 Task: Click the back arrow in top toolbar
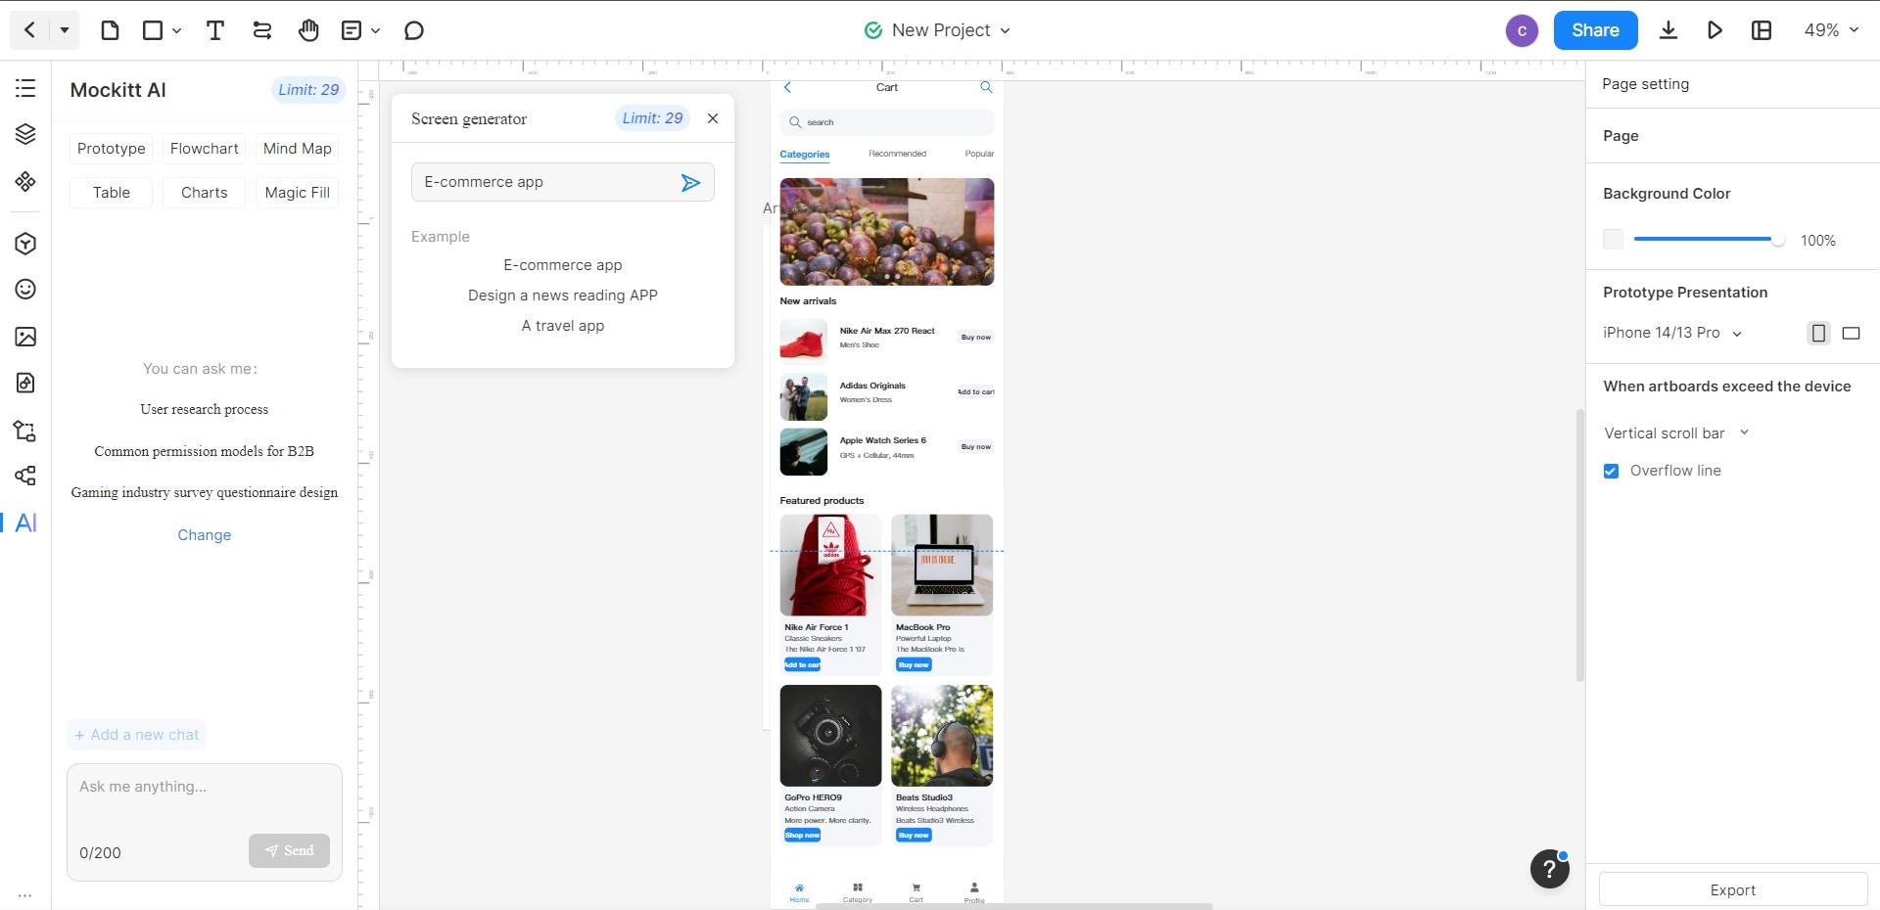point(29,30)
